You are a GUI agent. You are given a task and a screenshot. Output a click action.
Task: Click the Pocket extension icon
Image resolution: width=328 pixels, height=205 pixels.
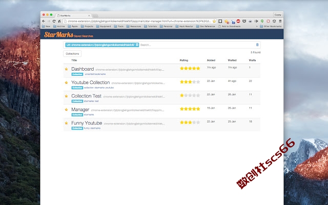tap(244, 21)
